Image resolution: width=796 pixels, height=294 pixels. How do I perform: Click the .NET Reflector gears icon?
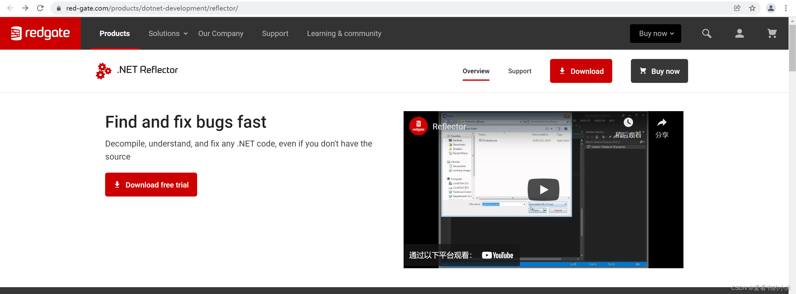click(x=104, y=71)
